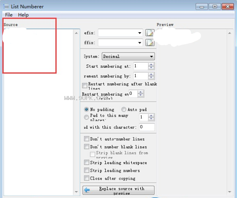Screen dimensions: 237x198
Task: Increase the Pad to this many places value
Action: (x=151, y=116)
